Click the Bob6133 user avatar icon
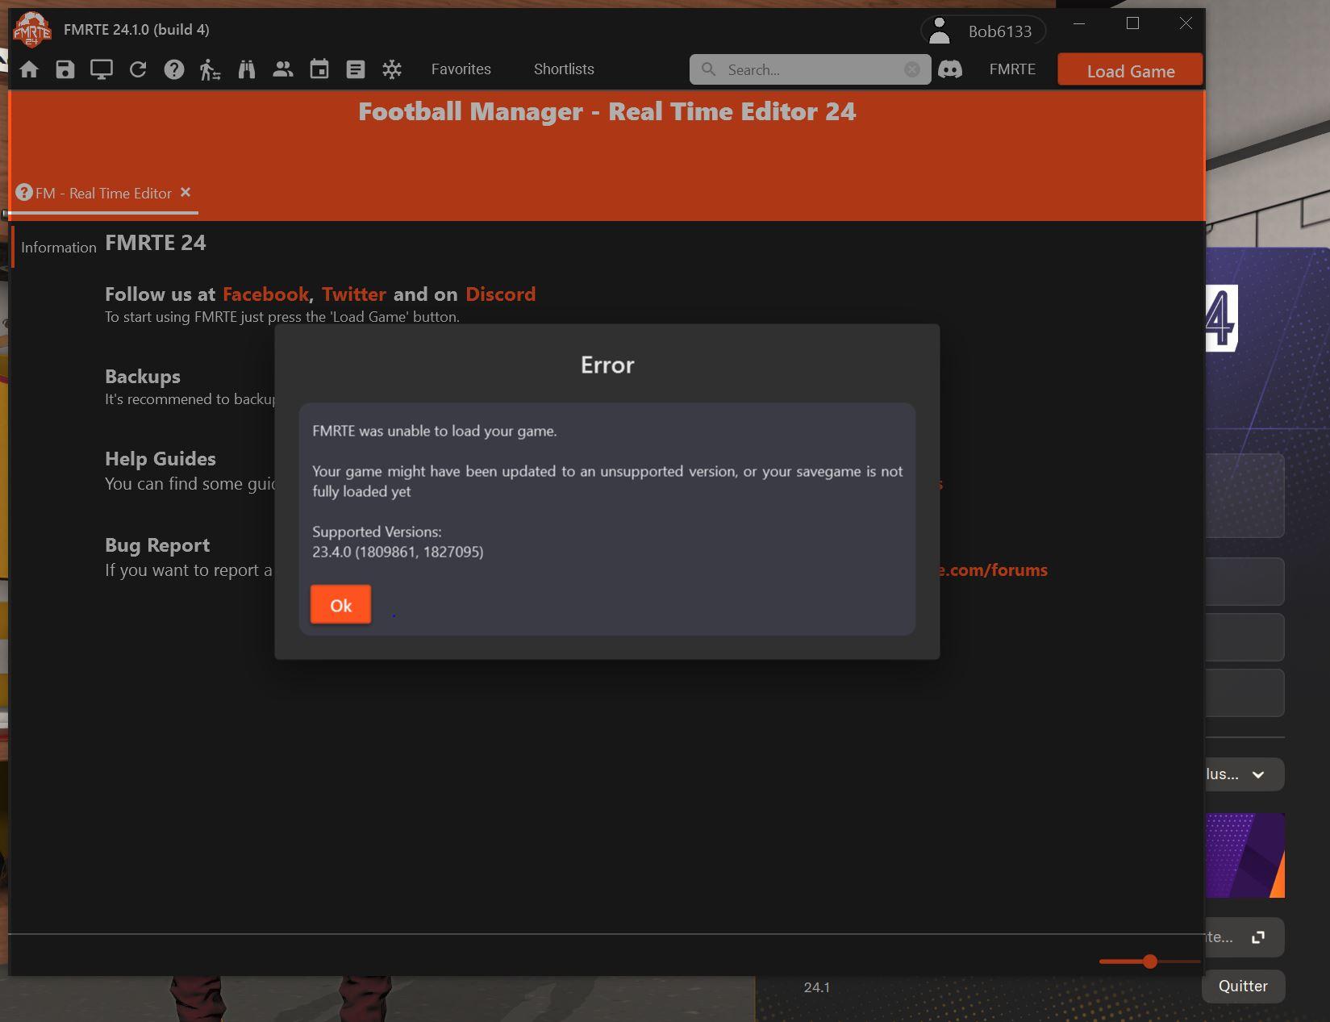This screenshot has width=1330, height=1022. pyautogui.click(x=940, y=31)
